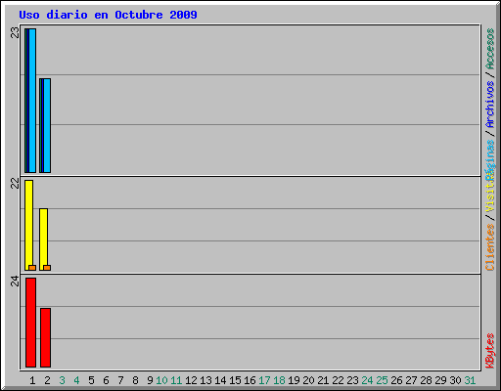Screen dimensions: 501x391
Task: Click x-axis day label 7
Action: pyautogui.click(x=120, y=380)
